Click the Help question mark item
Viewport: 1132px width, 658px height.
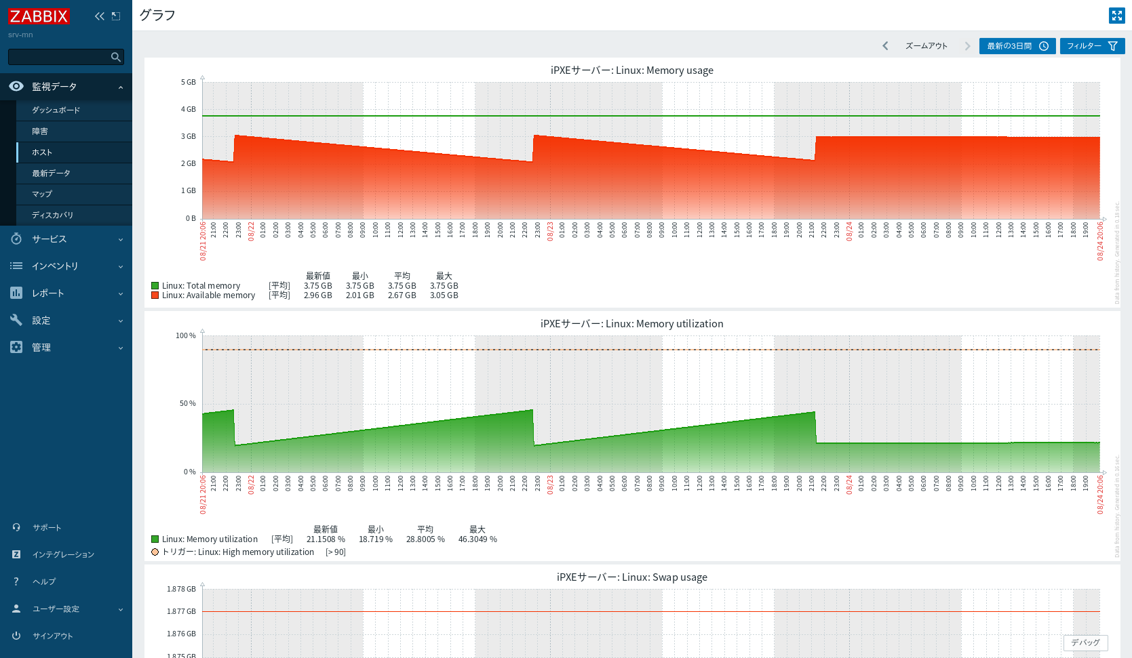16,581
